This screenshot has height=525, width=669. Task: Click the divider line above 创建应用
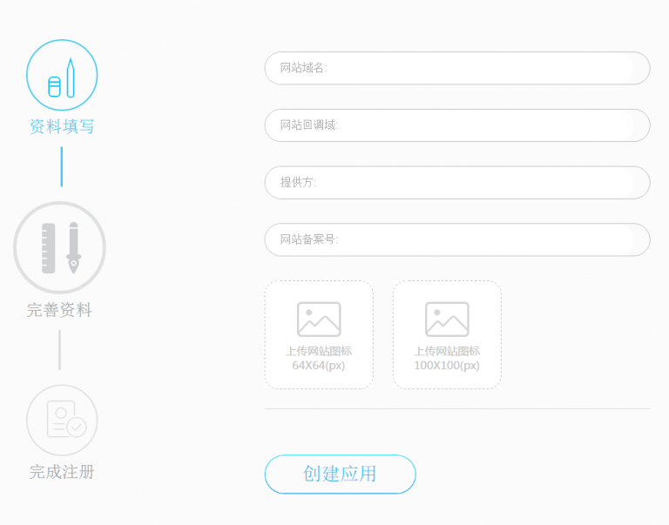pyautogui.click(x=457, y=408)
